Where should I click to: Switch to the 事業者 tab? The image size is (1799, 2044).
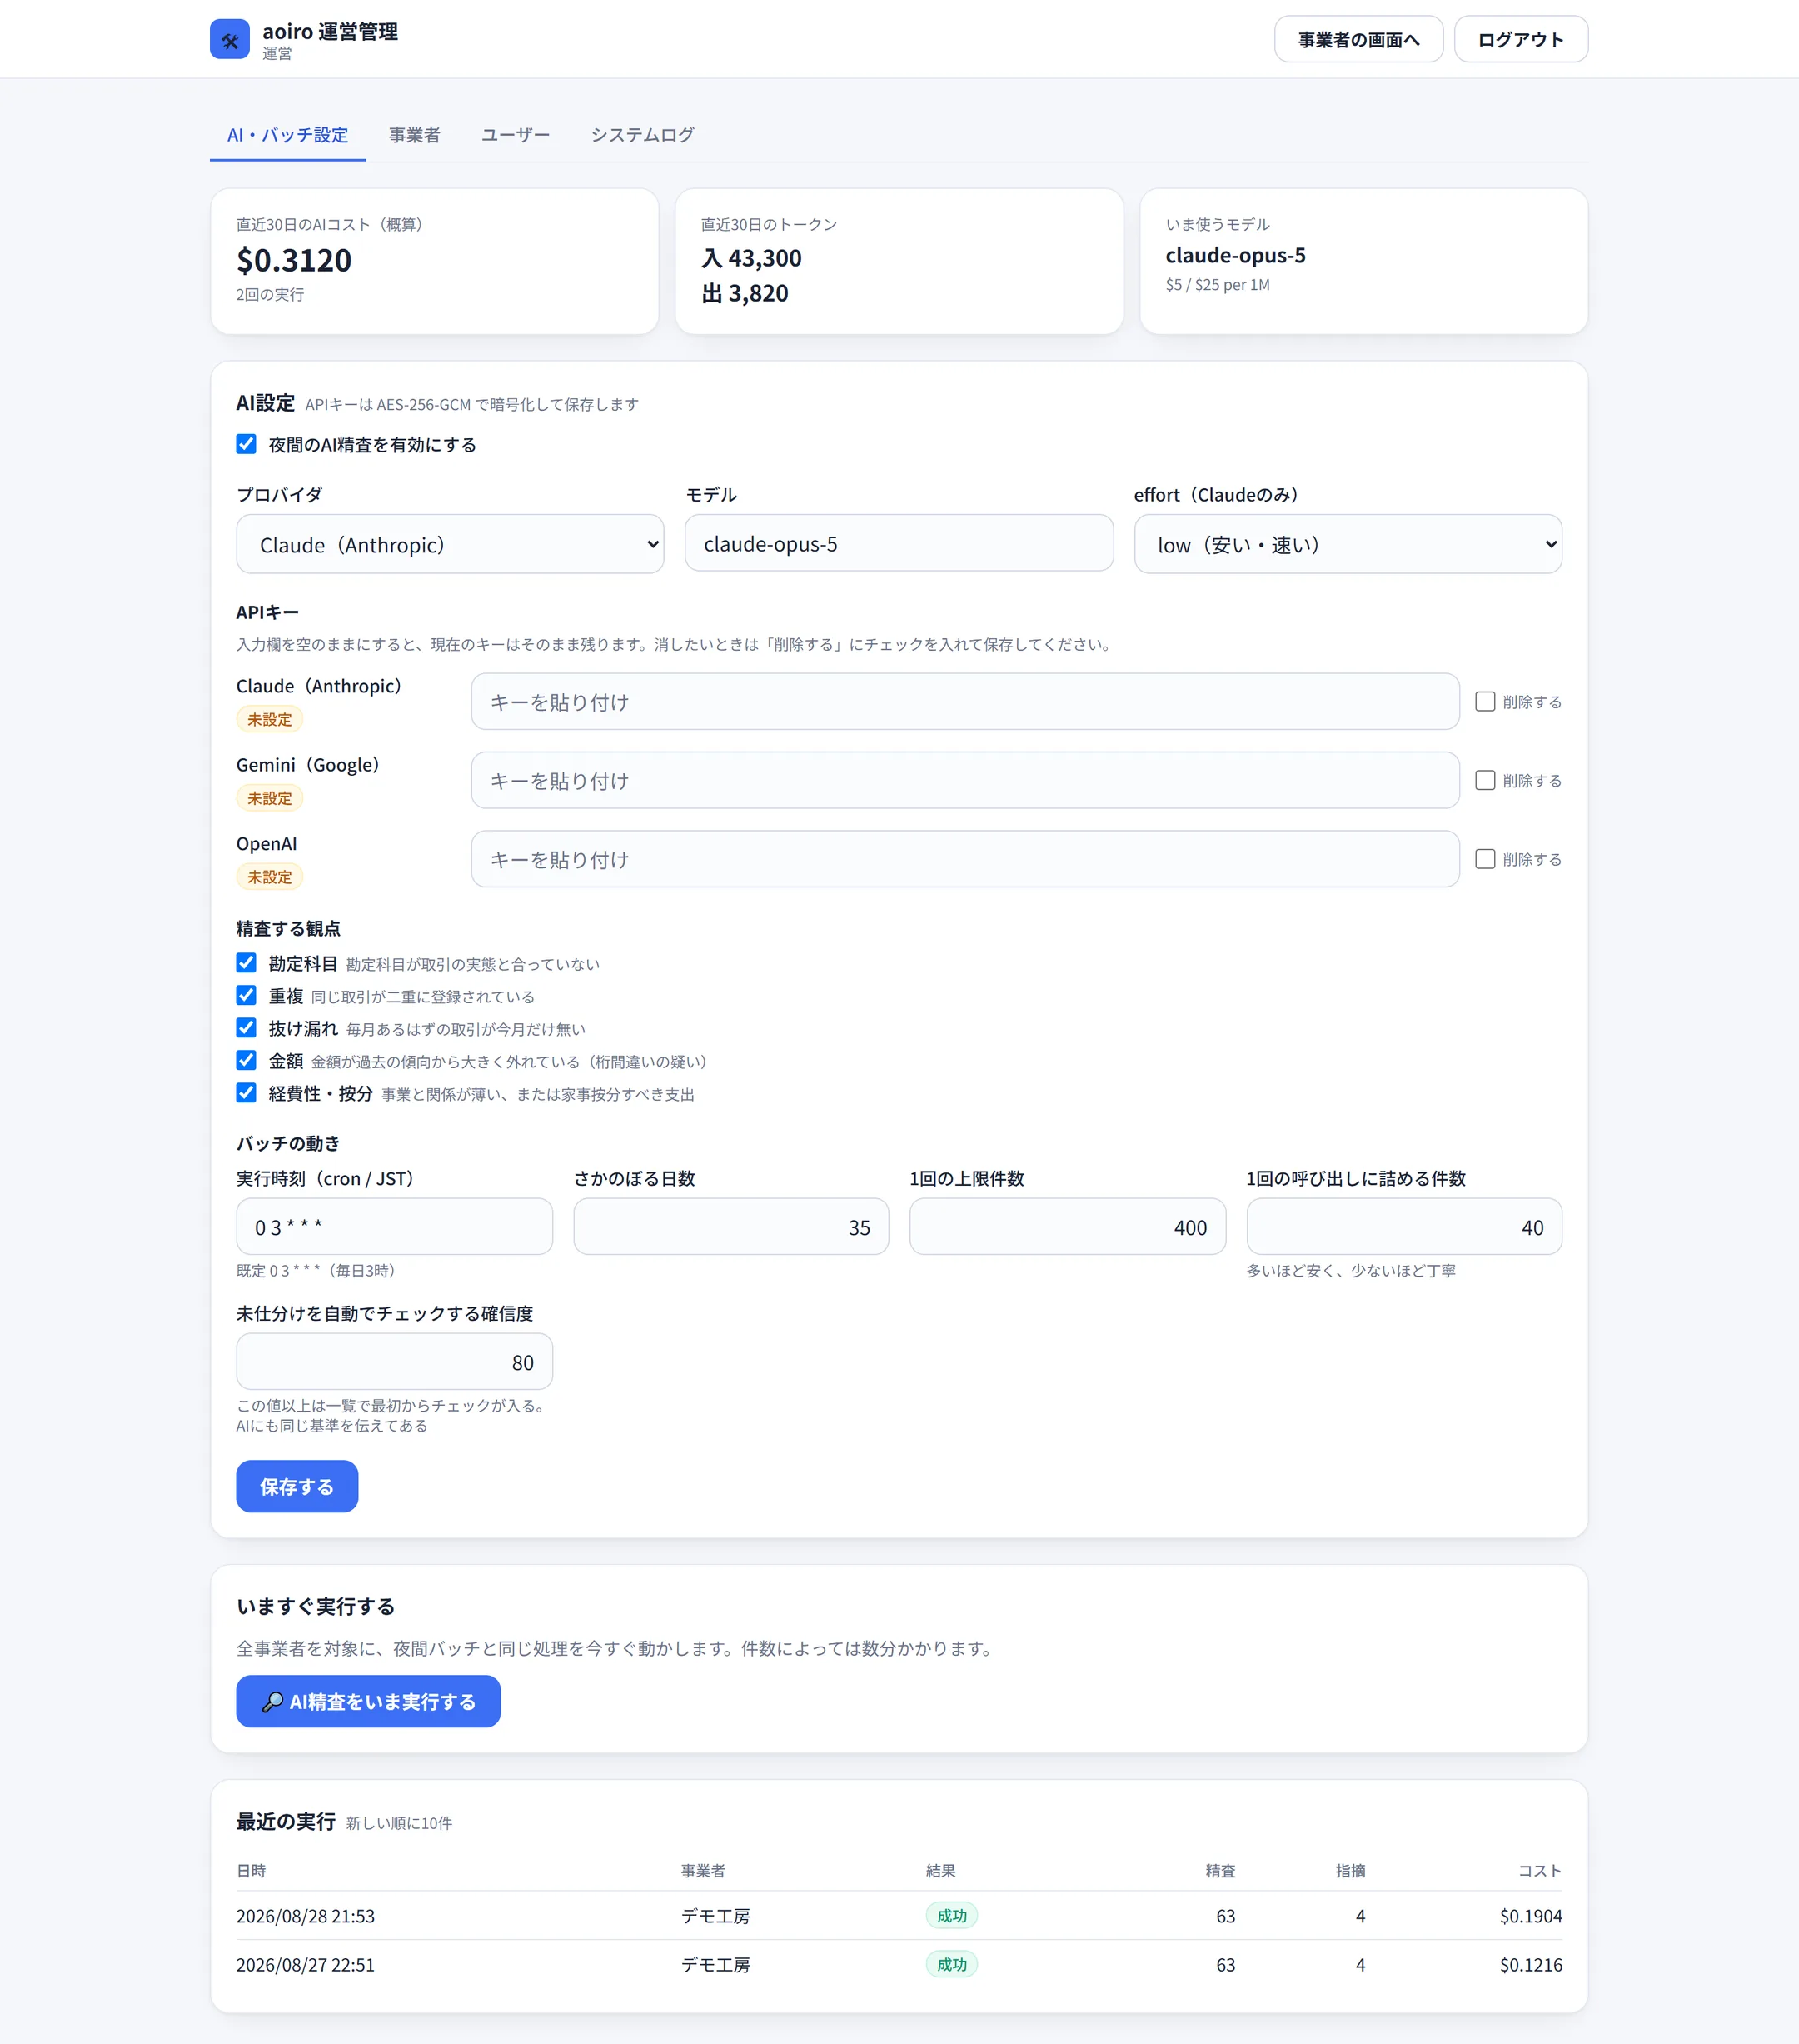[414, 135]
